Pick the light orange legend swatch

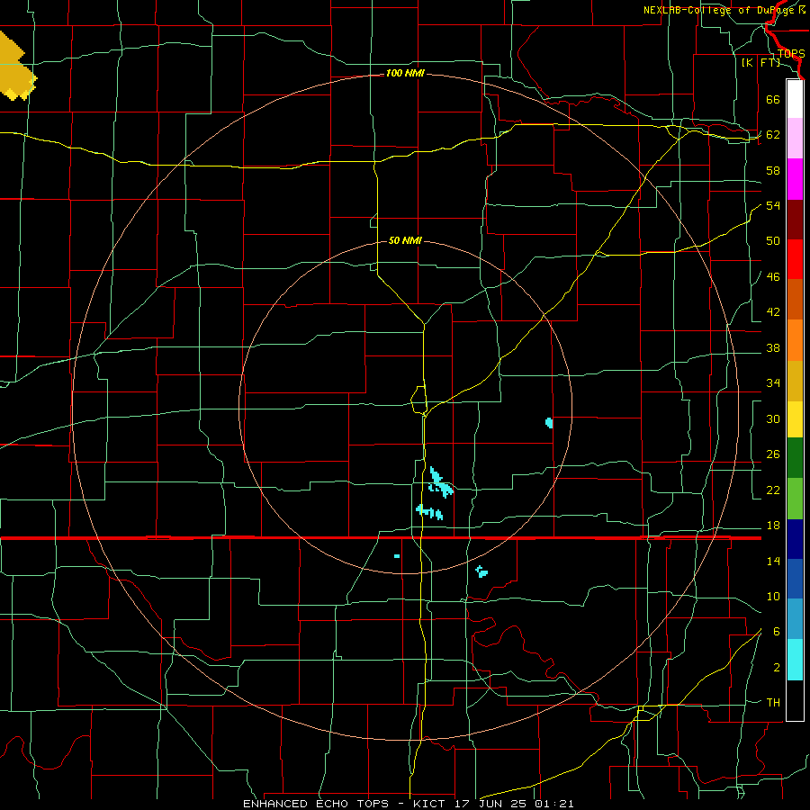(x=795, y=340)
